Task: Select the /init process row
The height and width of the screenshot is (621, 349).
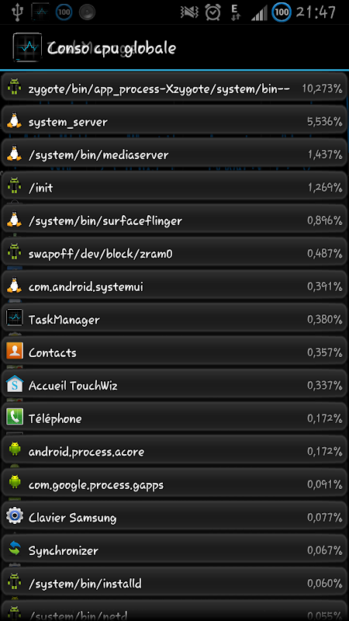Action: pos(174,186)
